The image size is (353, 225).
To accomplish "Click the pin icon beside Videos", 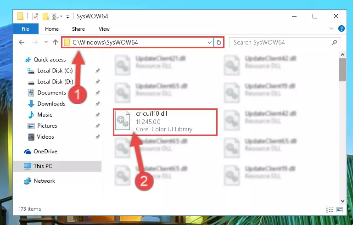I will pos(97,137).
